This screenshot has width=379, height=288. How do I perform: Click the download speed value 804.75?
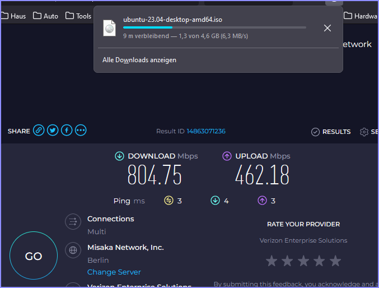click(x=155, y=175)
